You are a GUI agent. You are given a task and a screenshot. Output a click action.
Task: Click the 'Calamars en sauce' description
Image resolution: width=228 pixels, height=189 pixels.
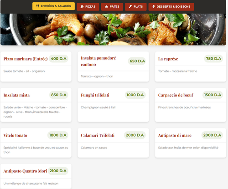pos(94,148)
